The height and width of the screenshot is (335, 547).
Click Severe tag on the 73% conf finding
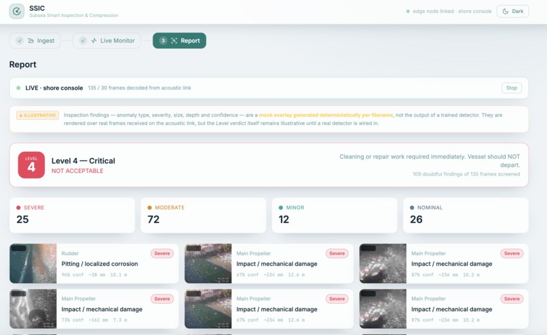[x=162, y=299]
